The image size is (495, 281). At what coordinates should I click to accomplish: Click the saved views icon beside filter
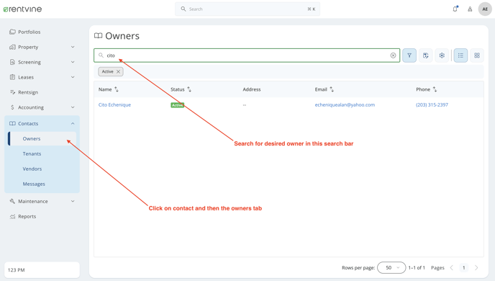point(425,55)
